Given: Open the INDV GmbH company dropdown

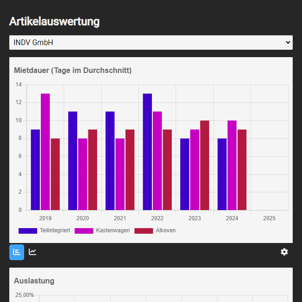Looking at the screenshot, I should (x=151, y=42).
